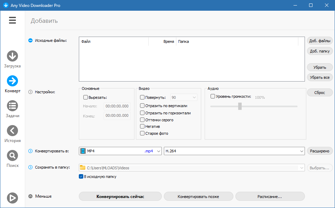Screen dimensions: 335x208
Task: Click the folder icon in output path
Action: click(83, 168)
